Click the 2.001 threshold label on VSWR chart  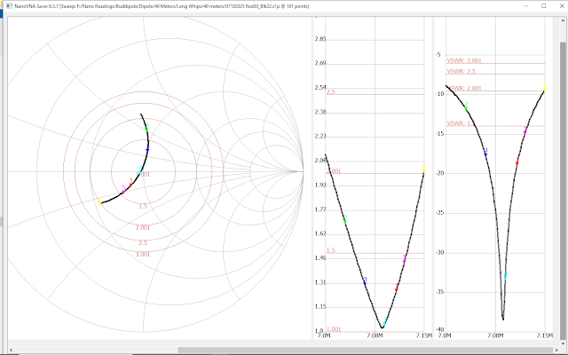pos(334,171)
